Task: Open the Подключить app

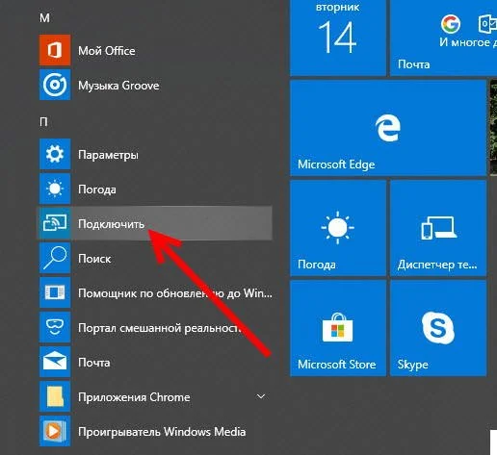Action: 155,223
